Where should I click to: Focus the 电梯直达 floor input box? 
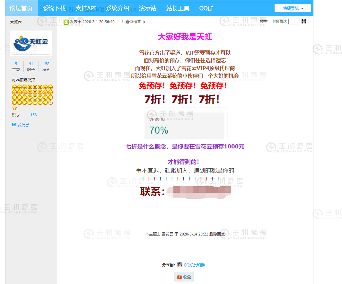(294, 22)
